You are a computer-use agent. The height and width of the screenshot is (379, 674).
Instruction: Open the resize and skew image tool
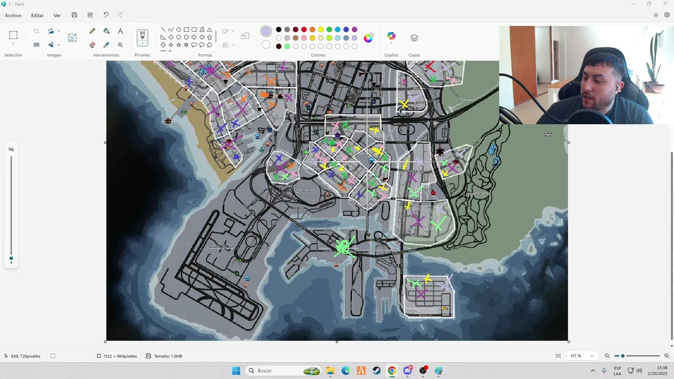(x=72, y=38)
